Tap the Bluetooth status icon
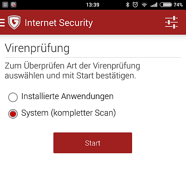This screenshot has width=186, height=172. (x=127, y=5)
